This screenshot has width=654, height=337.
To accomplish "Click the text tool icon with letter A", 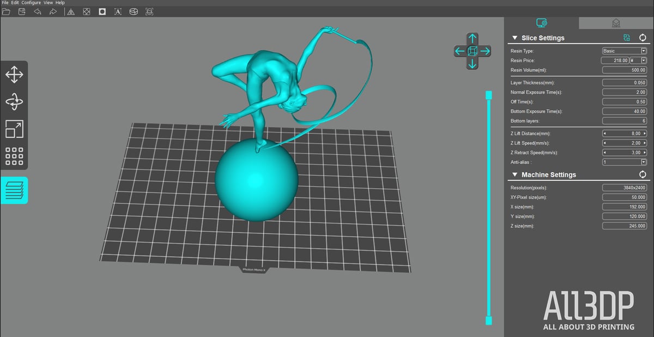I will coord(118,11).
